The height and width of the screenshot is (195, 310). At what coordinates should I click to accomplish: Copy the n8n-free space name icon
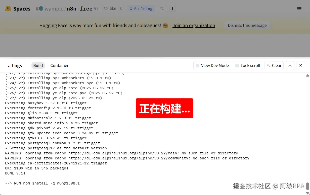click(96, 9)
